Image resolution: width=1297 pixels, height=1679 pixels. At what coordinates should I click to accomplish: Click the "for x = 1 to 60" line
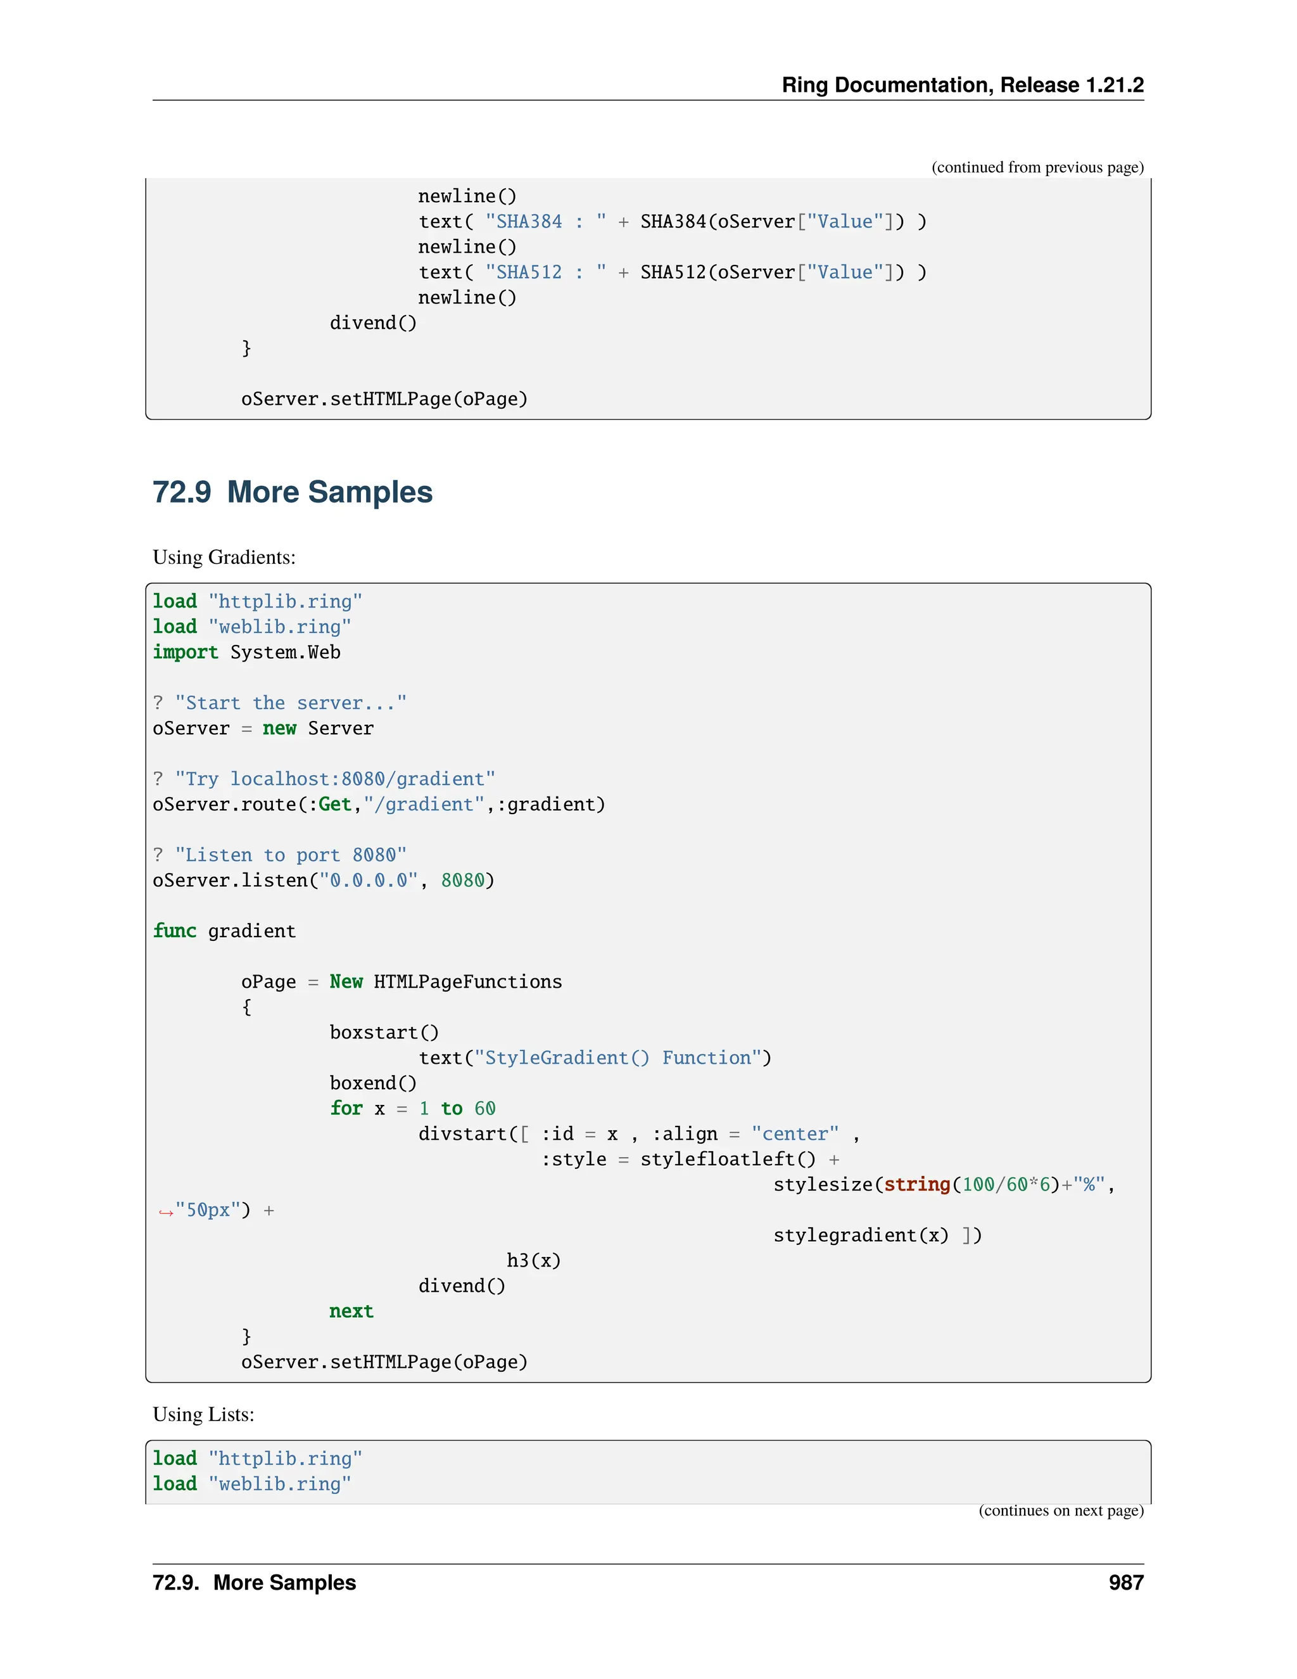(413, 1109)
